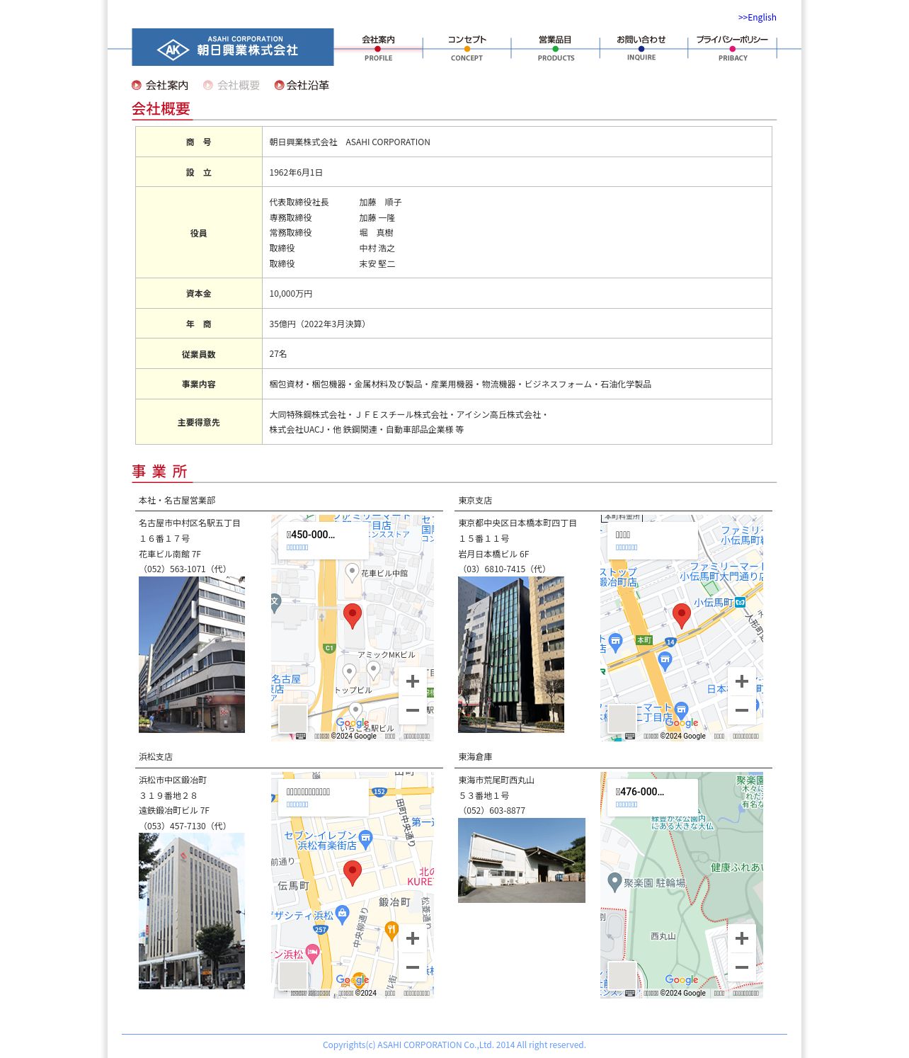This screenshot has width=909, height=1058.
Task: Open larger map link on Hamamatsu map card
Action: click(x=297, y=804)
